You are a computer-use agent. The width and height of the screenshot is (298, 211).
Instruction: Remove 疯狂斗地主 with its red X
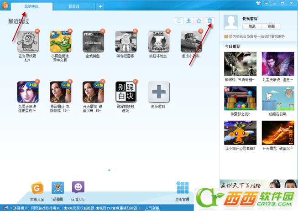[x=168, y=31]
